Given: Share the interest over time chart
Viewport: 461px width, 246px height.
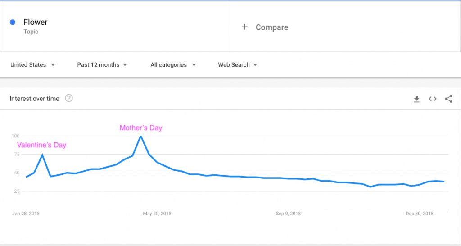Looking at the screenshot, I should (x=448, y=99).
